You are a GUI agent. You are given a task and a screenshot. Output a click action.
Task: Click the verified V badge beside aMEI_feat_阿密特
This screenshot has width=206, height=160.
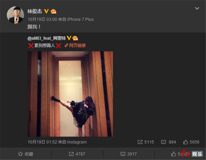[69, 38]
